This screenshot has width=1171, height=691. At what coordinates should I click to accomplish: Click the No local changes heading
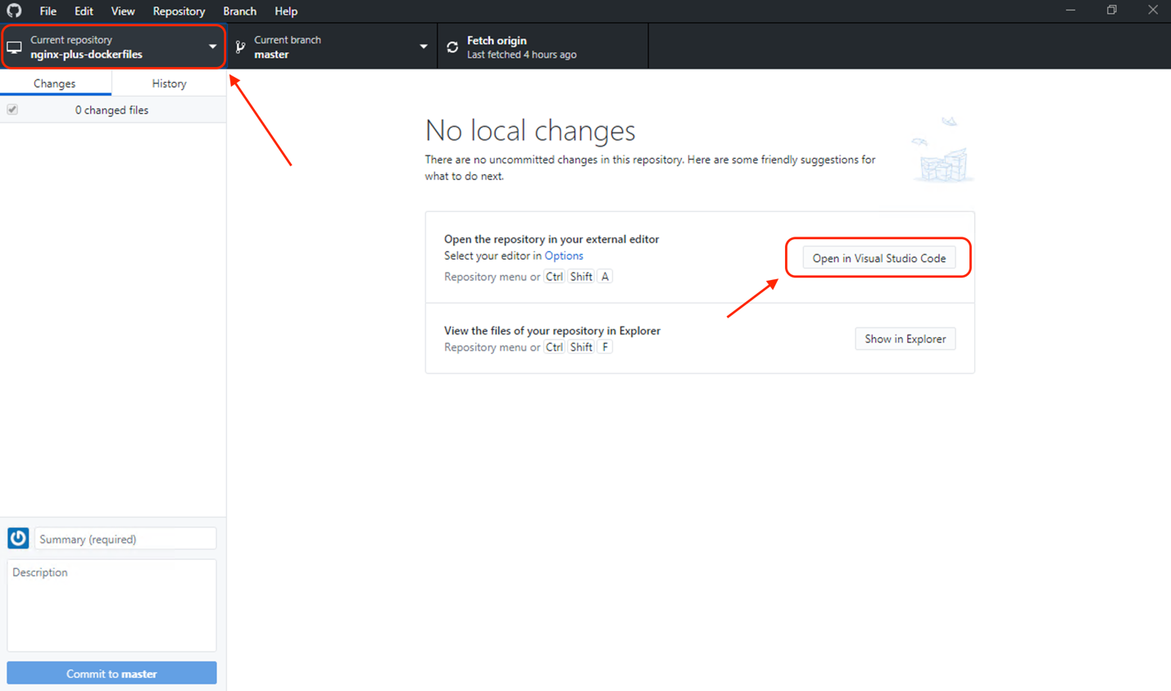[x=530, y=130]
